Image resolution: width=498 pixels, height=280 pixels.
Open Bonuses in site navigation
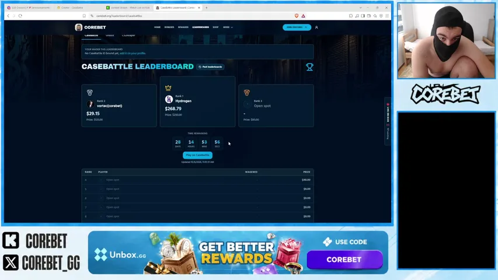(x=169, y=27)
